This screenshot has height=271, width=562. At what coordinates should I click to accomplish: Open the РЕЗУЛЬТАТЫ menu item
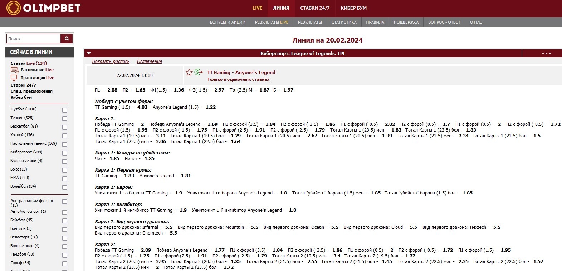click(310, 22)
